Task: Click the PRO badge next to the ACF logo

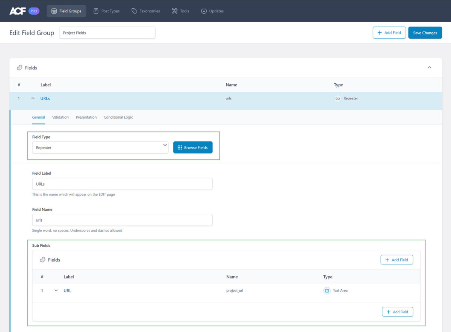Action: pos(34,11)
